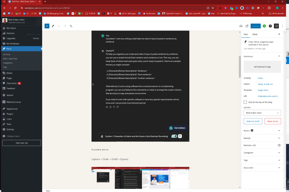The height and width of the screenshot is (192, 289).
Task: Expand the Tags panel
Action: click(262, 160)
